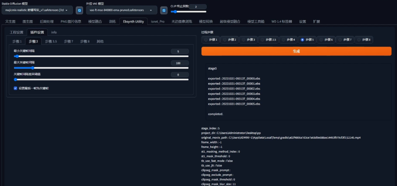Refresh the external VAE model list
Screen dimensions: 397x186
pyautogui.click(x=164, y=10)
